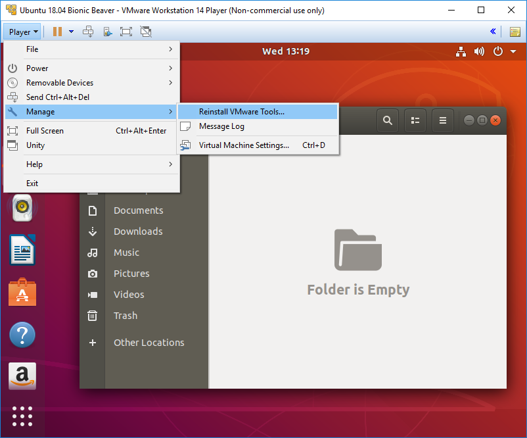Screen dimensions: 527x438
Task: Expand the Power submenu arrow
Action: [x=171, y=68]
